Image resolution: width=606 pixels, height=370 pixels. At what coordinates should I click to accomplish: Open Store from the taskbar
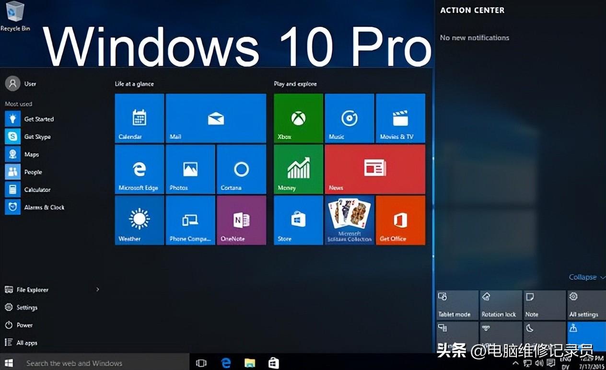[274, 363]
